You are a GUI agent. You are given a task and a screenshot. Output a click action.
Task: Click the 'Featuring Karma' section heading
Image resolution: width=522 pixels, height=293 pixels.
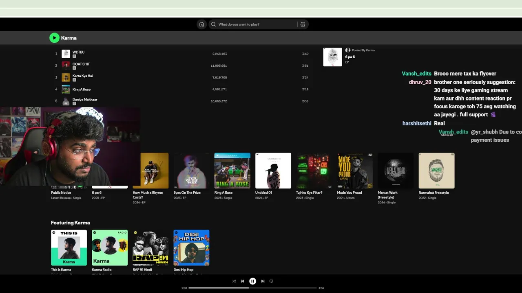coord(70,223)
